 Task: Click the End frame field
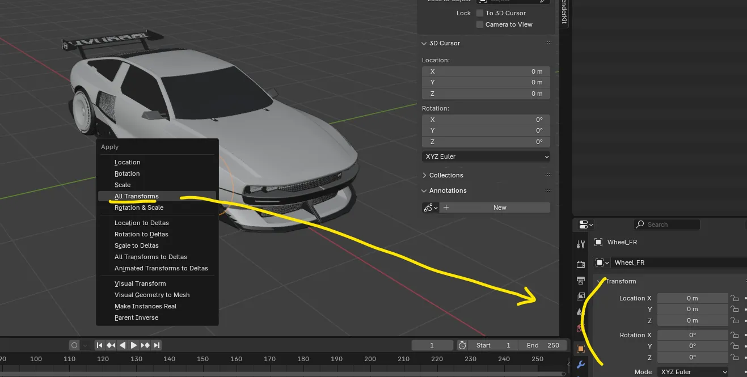click(542, 345)
